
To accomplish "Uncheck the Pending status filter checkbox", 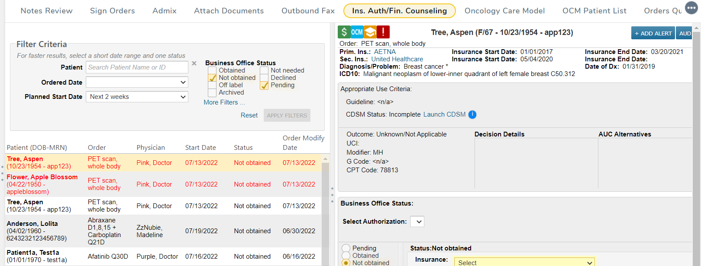I will [x=264, y=85].
